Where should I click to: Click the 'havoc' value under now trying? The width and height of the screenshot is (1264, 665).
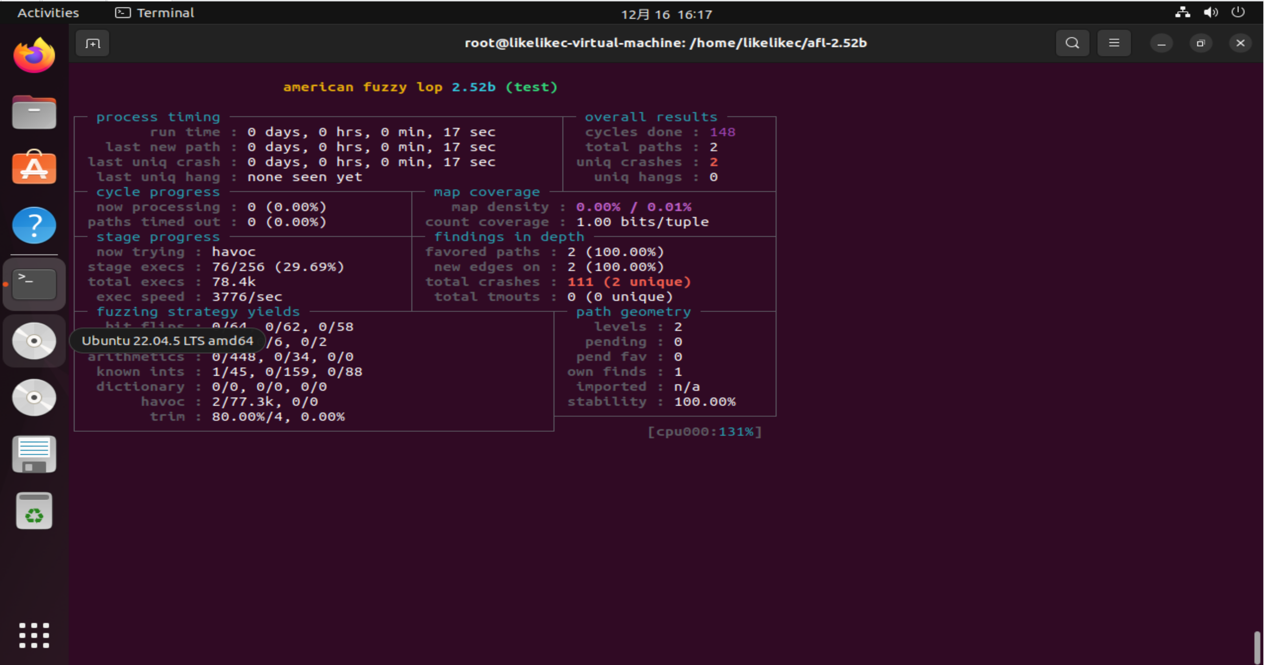coord(234,252)
